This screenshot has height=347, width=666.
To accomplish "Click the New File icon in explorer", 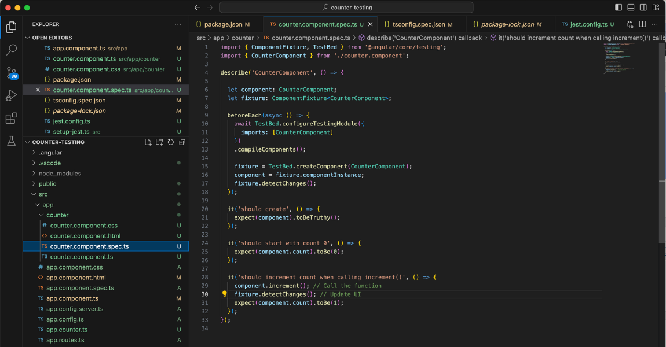I will [148, 142].
